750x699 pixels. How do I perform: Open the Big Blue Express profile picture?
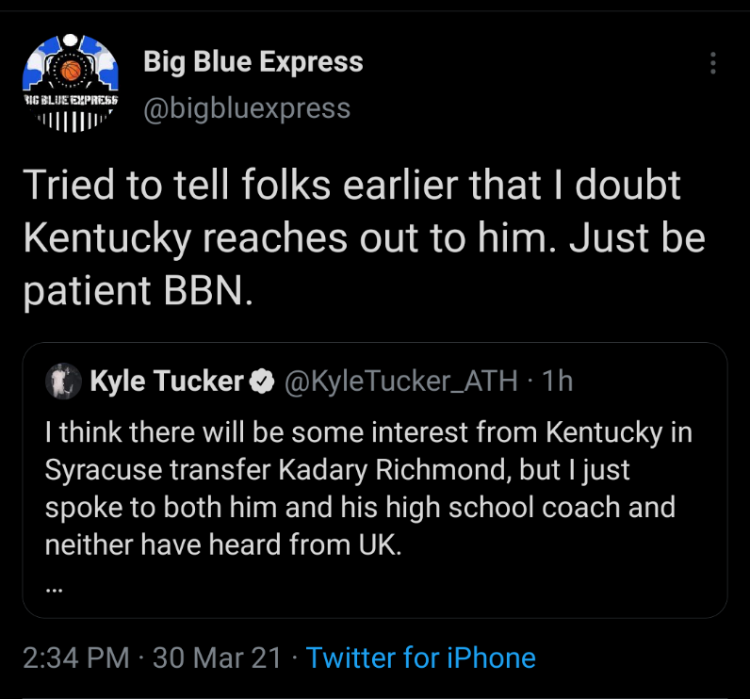click(x=71, y=83)
